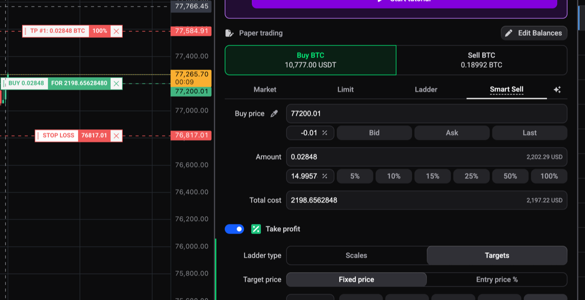Grab the TP #1 line drag handle

[x=25, y=31]
